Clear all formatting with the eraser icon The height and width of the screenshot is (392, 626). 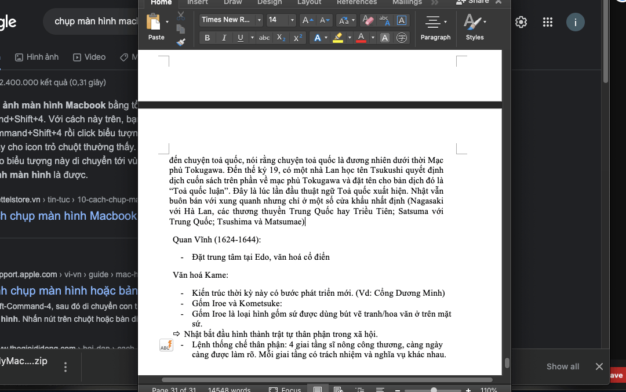click(367, 20)
